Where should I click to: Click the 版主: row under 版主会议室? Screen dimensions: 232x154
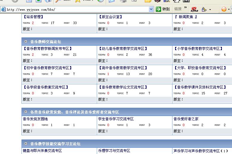(135, 29)
